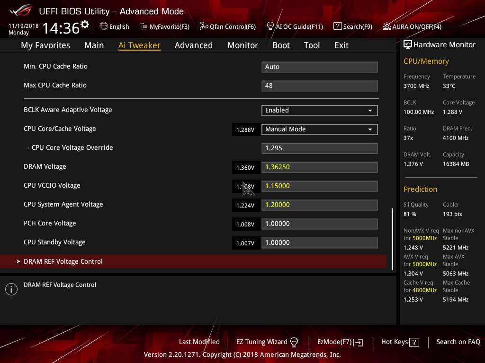
Task: Click the 5221 MHz Max nonAVX value
Action: click(456, 248)
